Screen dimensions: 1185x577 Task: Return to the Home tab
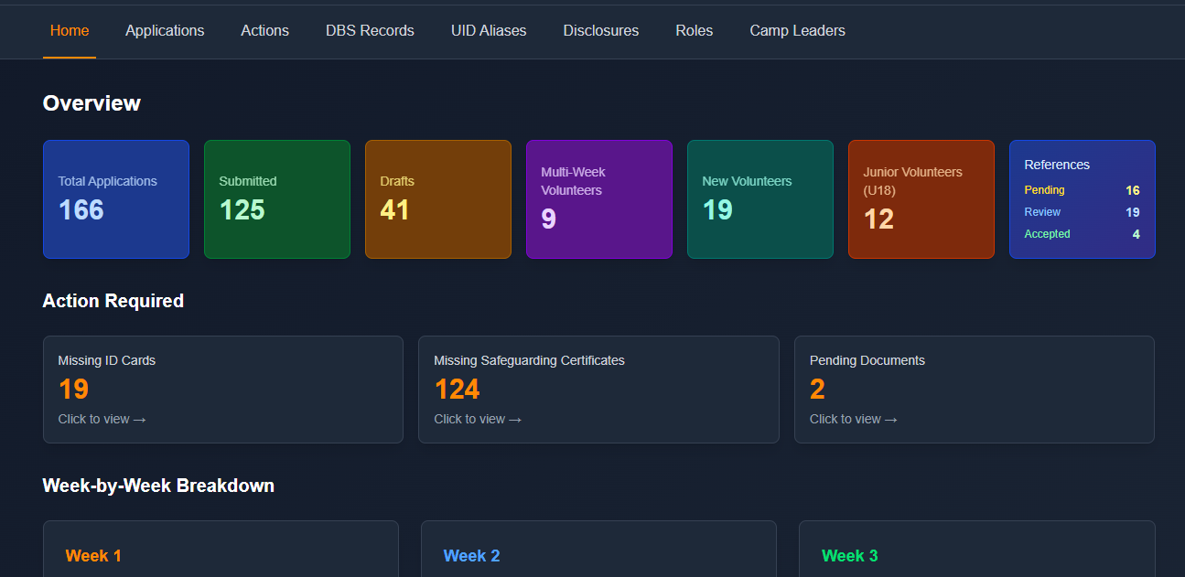[69, 30]
